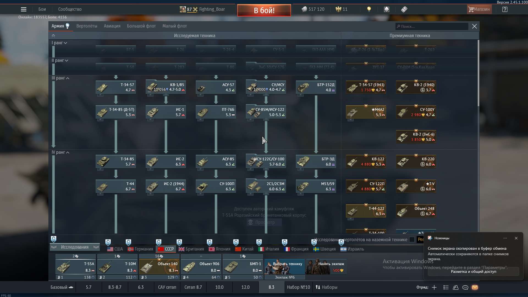
Task: Click the БТР-152Д vehicle icon
Action: pyautogui.click(x=302, y=87)
